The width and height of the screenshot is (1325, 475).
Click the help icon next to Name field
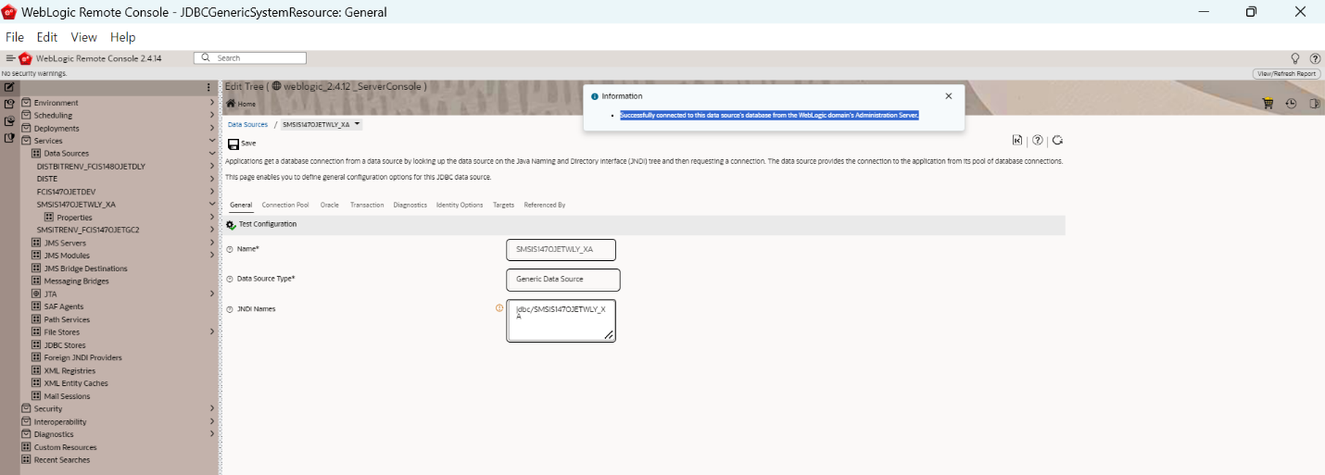tap(231, 249)
